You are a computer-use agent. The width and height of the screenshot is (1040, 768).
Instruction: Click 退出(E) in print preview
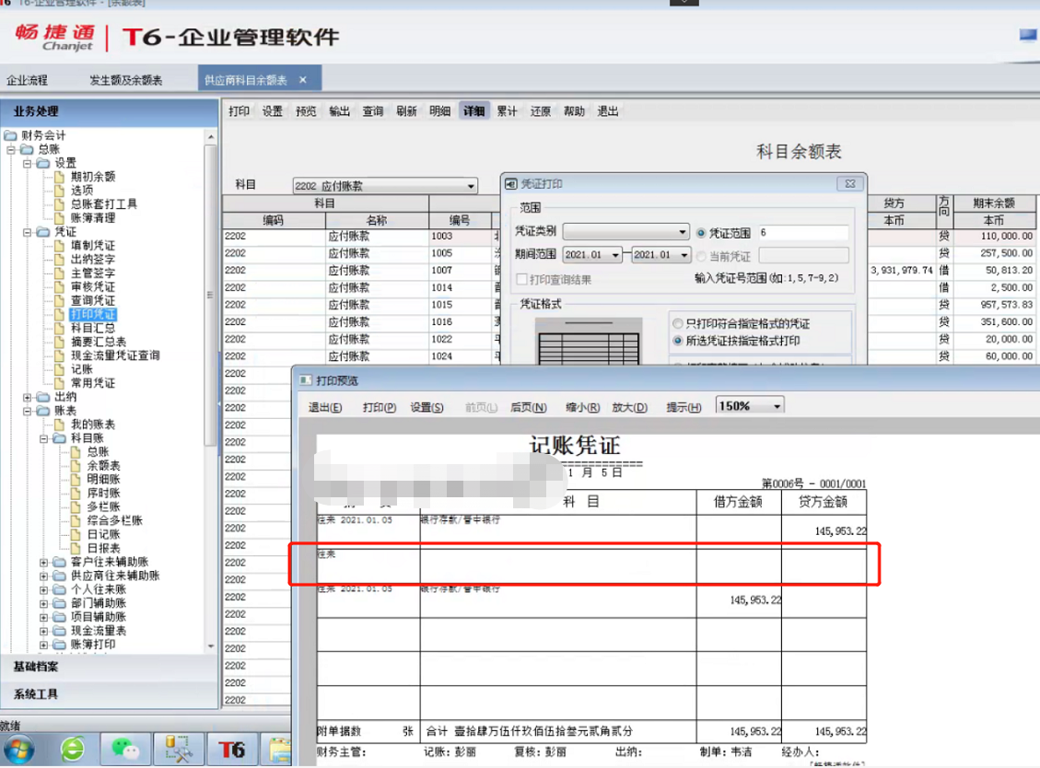click(x=325, y=407)
